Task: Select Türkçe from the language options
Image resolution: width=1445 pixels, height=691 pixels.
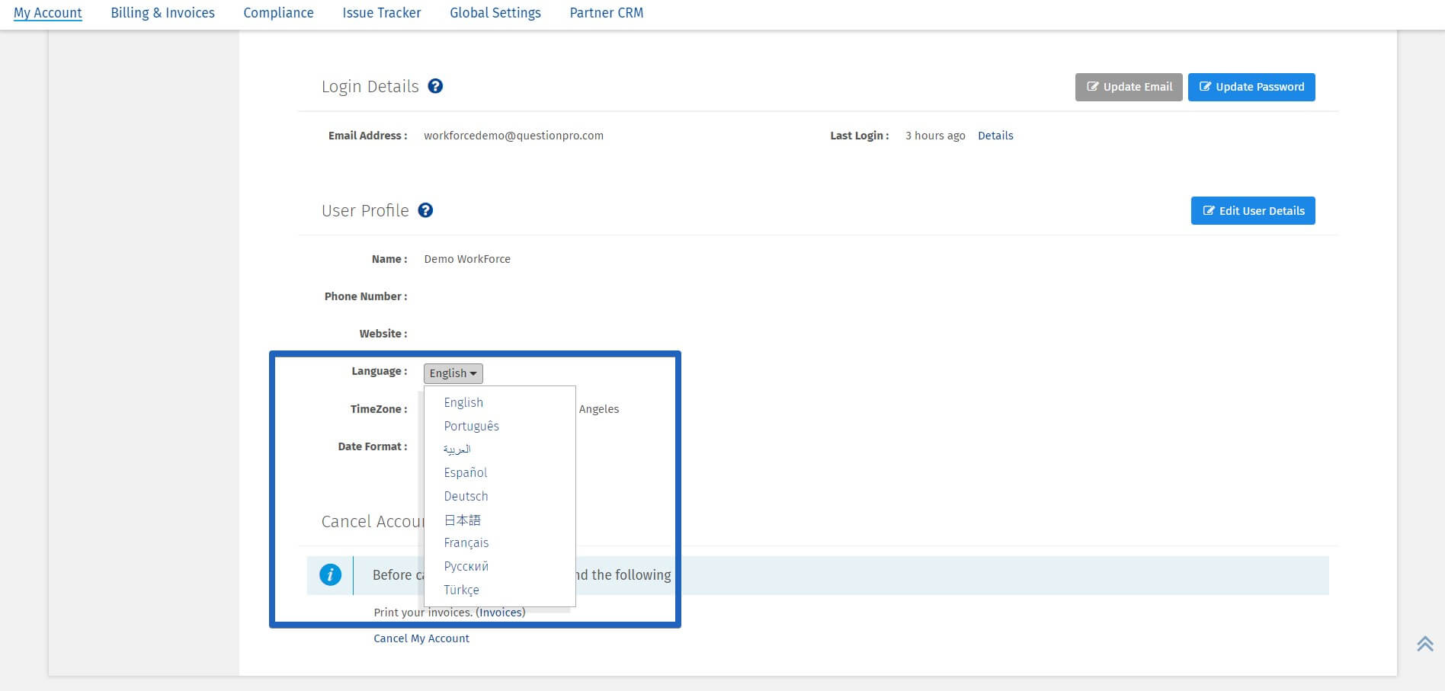Action: click(x=461, y=590)
